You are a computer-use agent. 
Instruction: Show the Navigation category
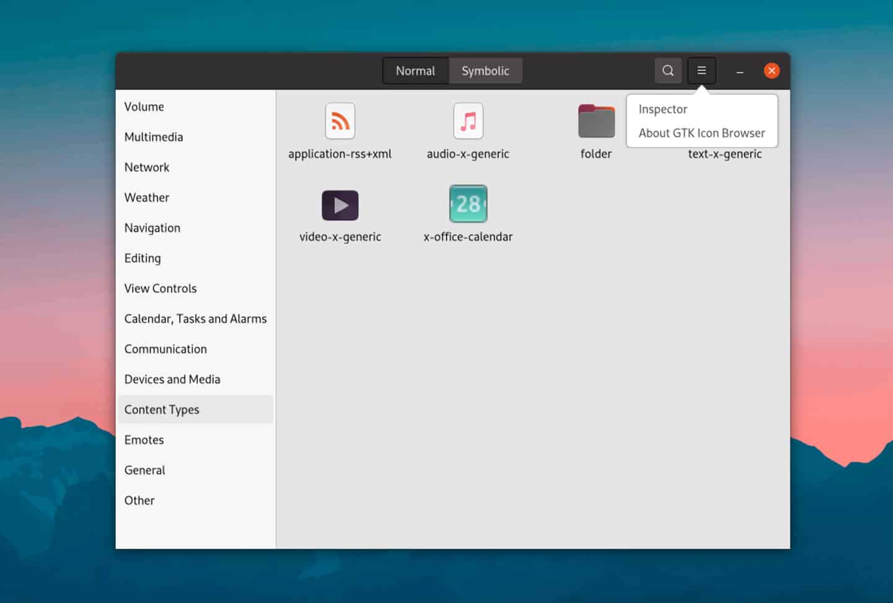tap(195, 228)
